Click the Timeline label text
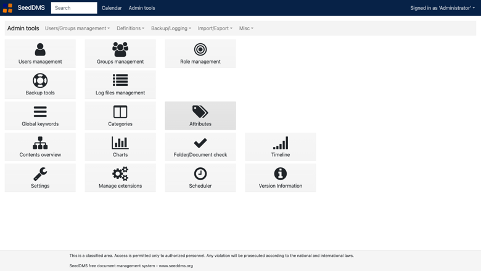The image size is (481, 271). (x=281, y=155)
